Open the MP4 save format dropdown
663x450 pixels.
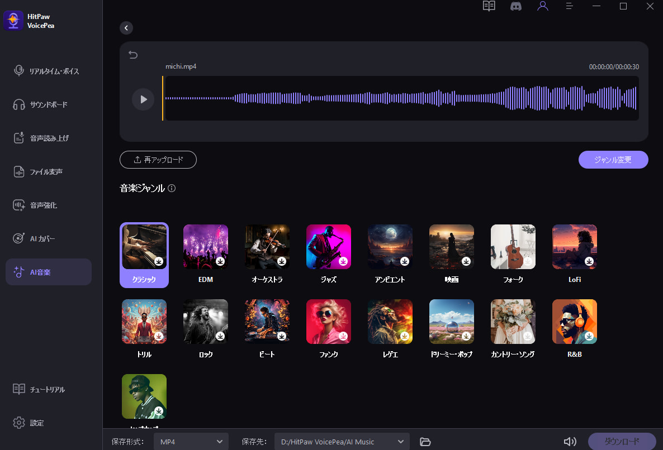coord(191,441)
